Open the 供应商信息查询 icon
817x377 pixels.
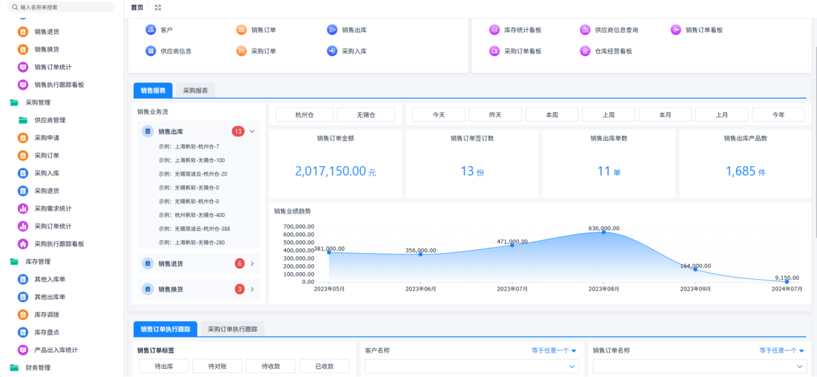pyautogui.click(x=585, y=30)
